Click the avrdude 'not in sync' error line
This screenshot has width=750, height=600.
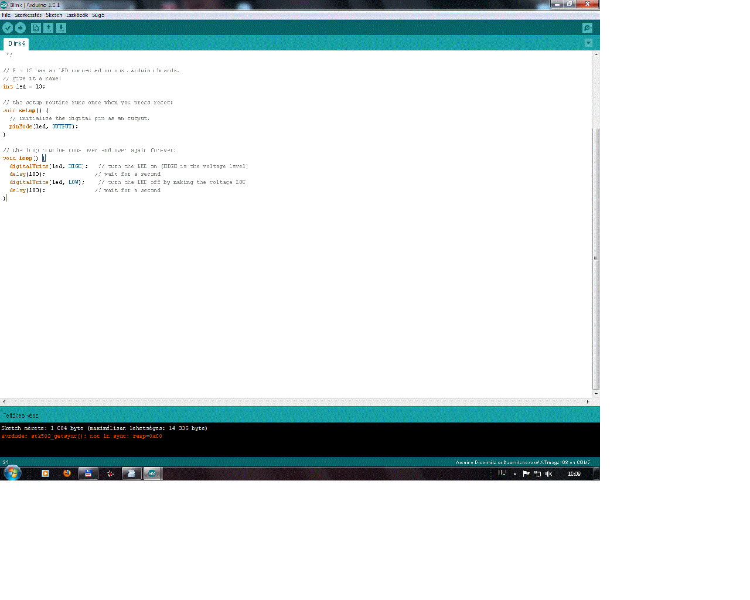82,437
